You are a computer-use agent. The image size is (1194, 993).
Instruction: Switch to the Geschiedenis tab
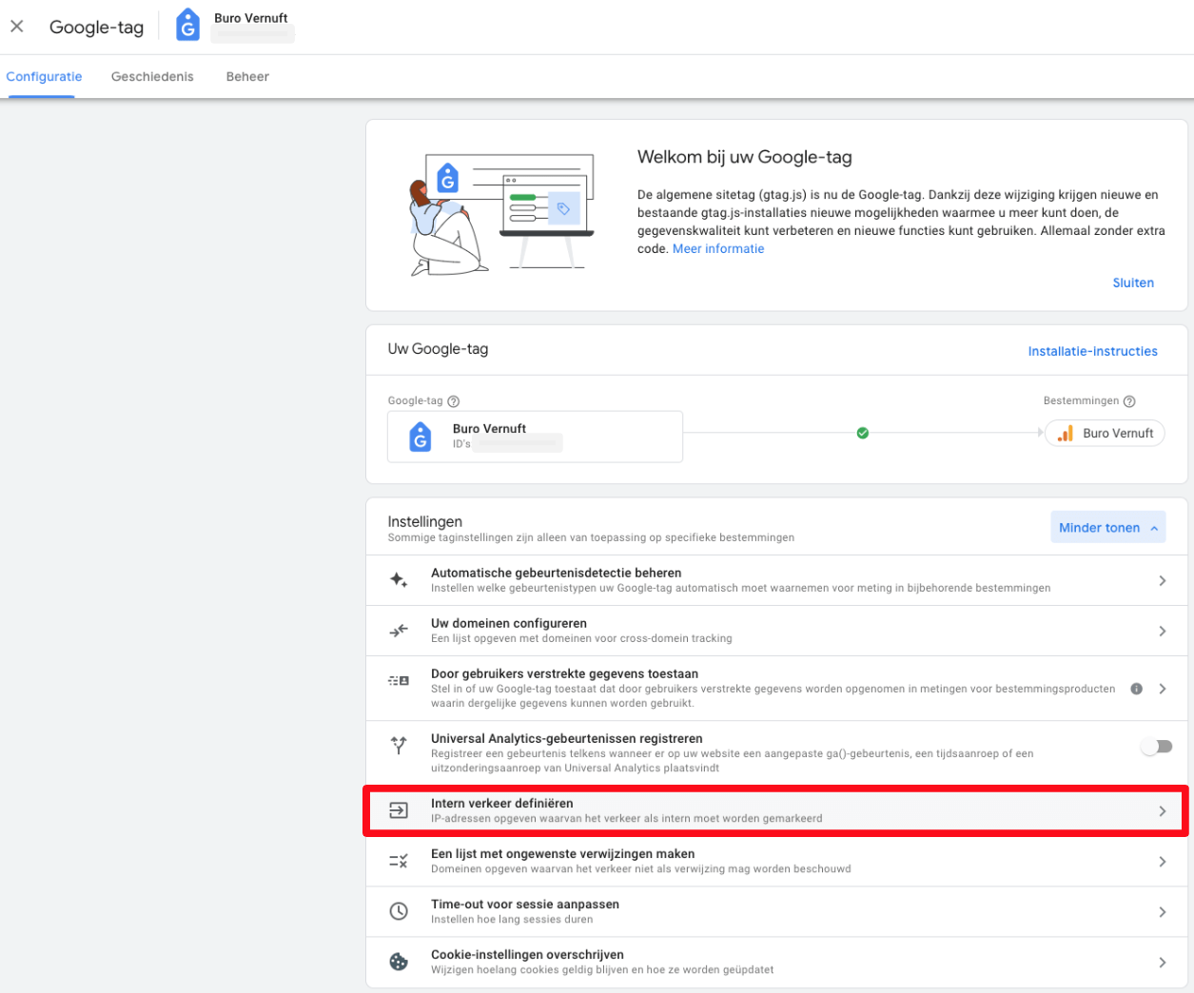pos(152,77)
